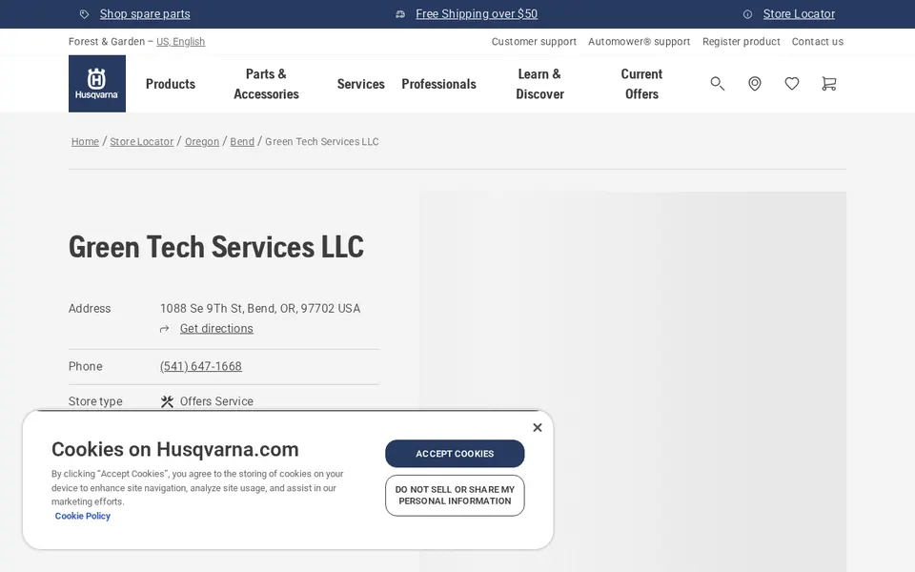Image resolution: width=915 pixels, height=572 pixels.
Task: Click the info icon beside Store Locator
Action: 747,14
